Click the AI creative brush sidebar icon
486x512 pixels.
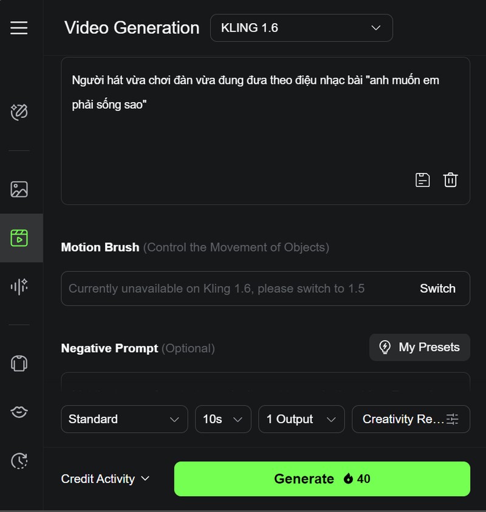pos(19,112)
